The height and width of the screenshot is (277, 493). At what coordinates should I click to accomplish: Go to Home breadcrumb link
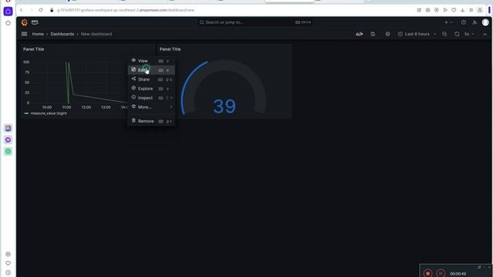point(38,34)
